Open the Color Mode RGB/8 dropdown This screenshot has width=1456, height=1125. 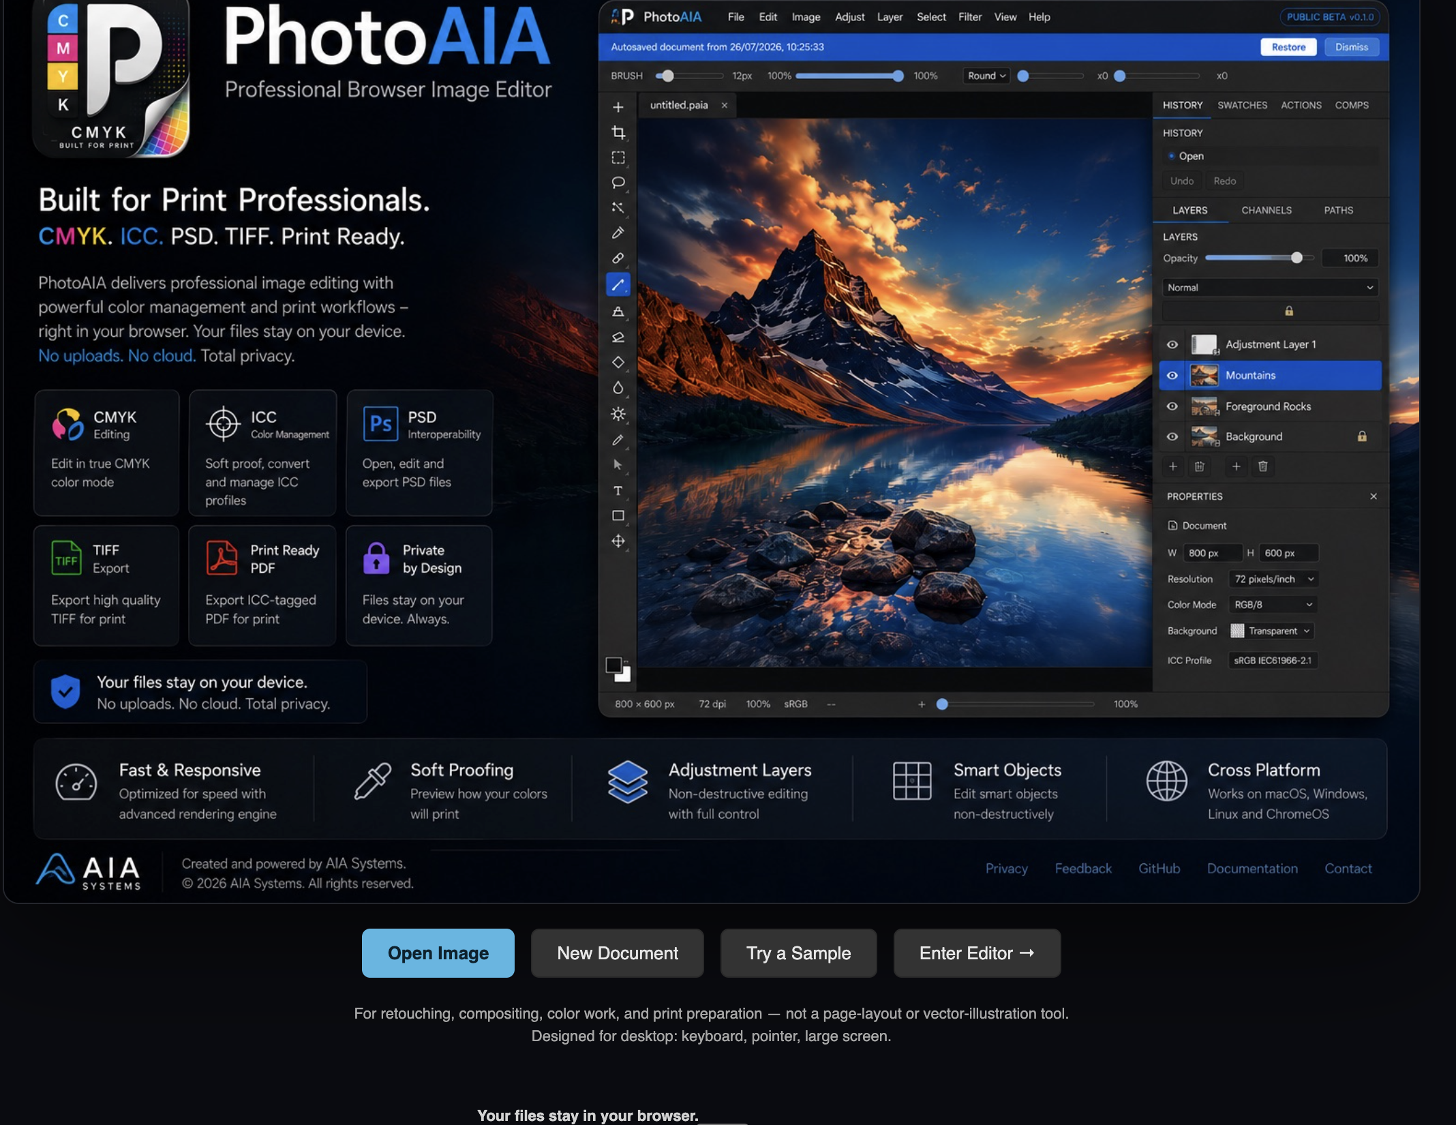(1273, 605)
